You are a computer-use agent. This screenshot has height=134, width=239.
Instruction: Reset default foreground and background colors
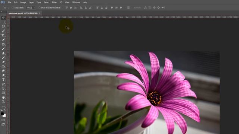(x=1, y=110)
